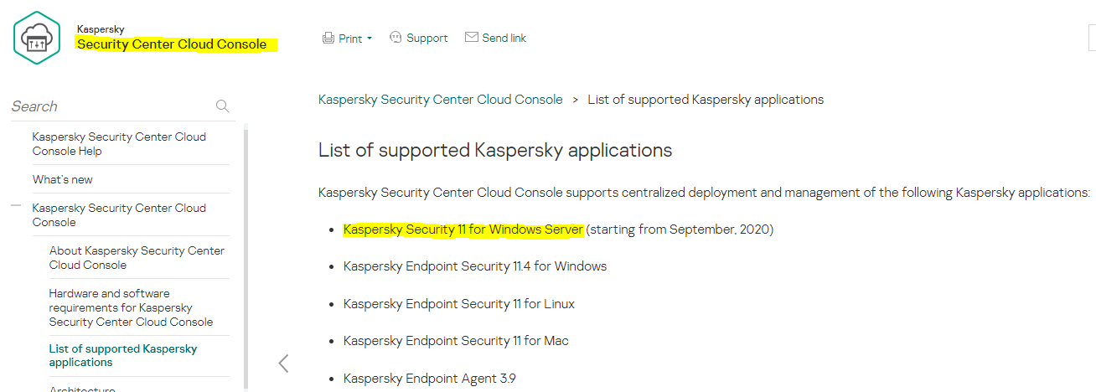Click Kaspersky Endpoint Security 11 for Mac
The width and height of the screenshot is (1096, 392).
click(x=457, y=341)
